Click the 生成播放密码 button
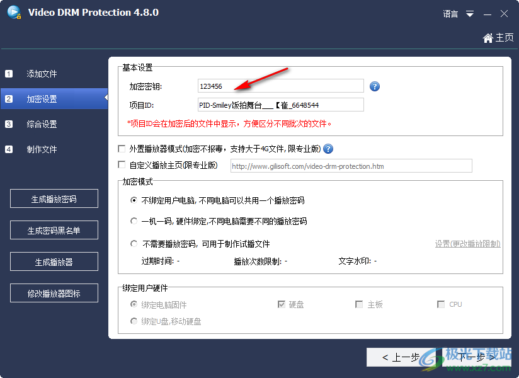Viewport: 519px width, 378px height. 54,198
